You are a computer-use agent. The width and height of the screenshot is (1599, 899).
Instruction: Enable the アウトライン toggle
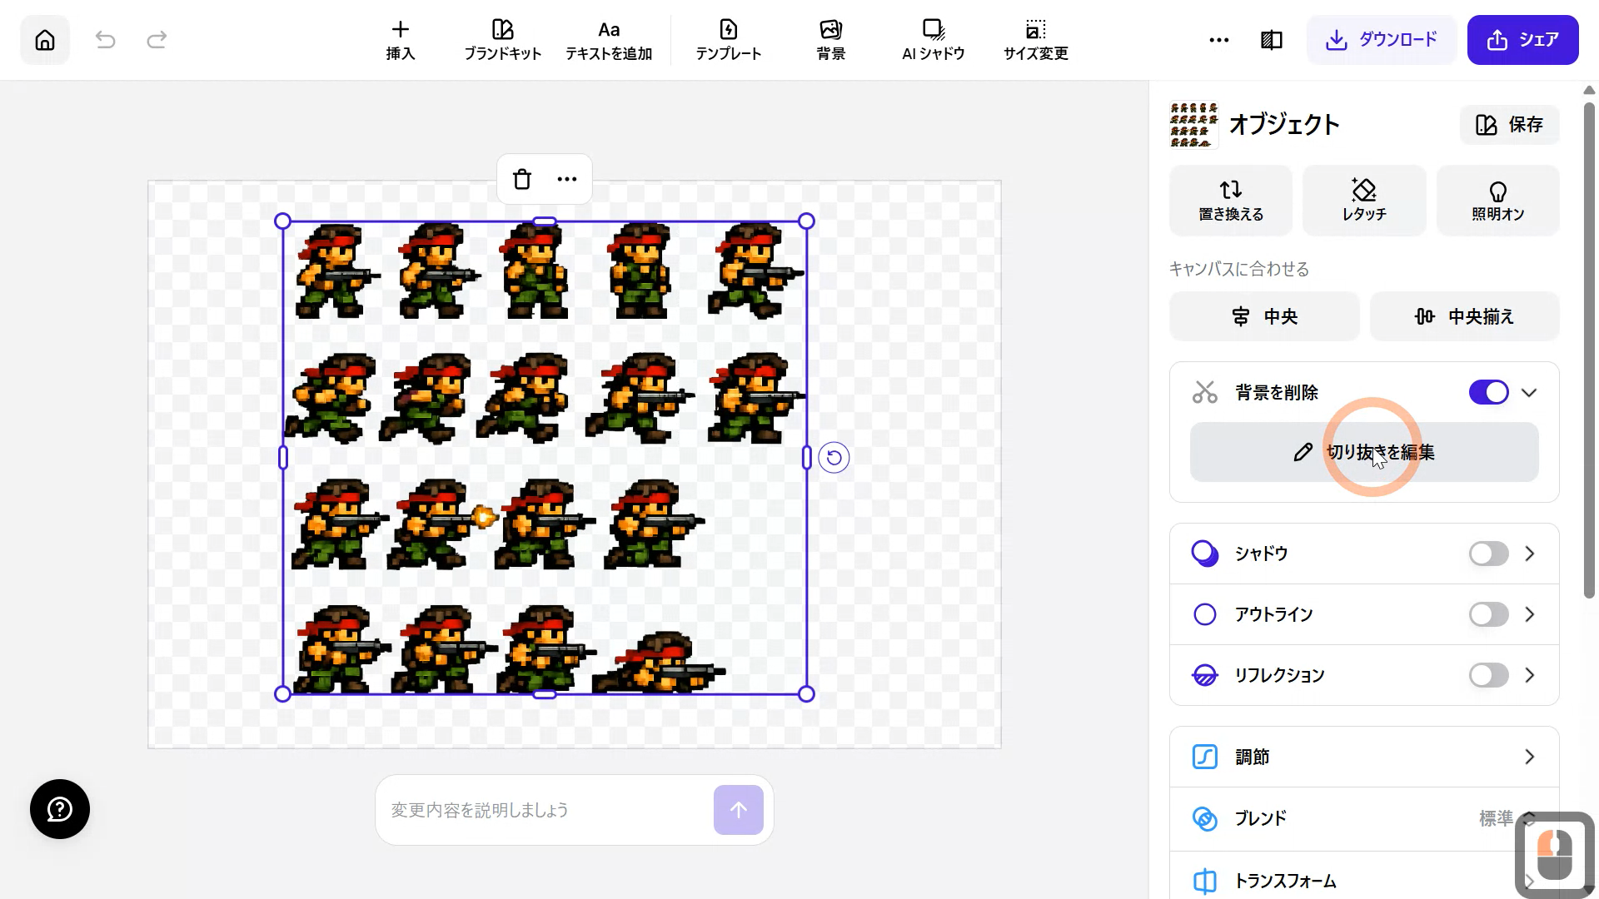[1489, 614]
